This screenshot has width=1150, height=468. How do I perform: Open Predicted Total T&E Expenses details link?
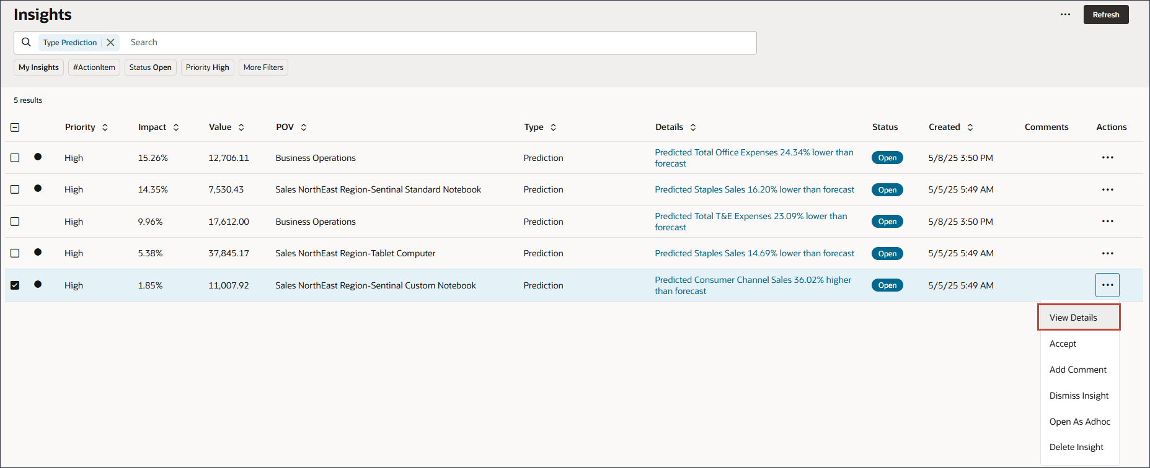(750, 217)
